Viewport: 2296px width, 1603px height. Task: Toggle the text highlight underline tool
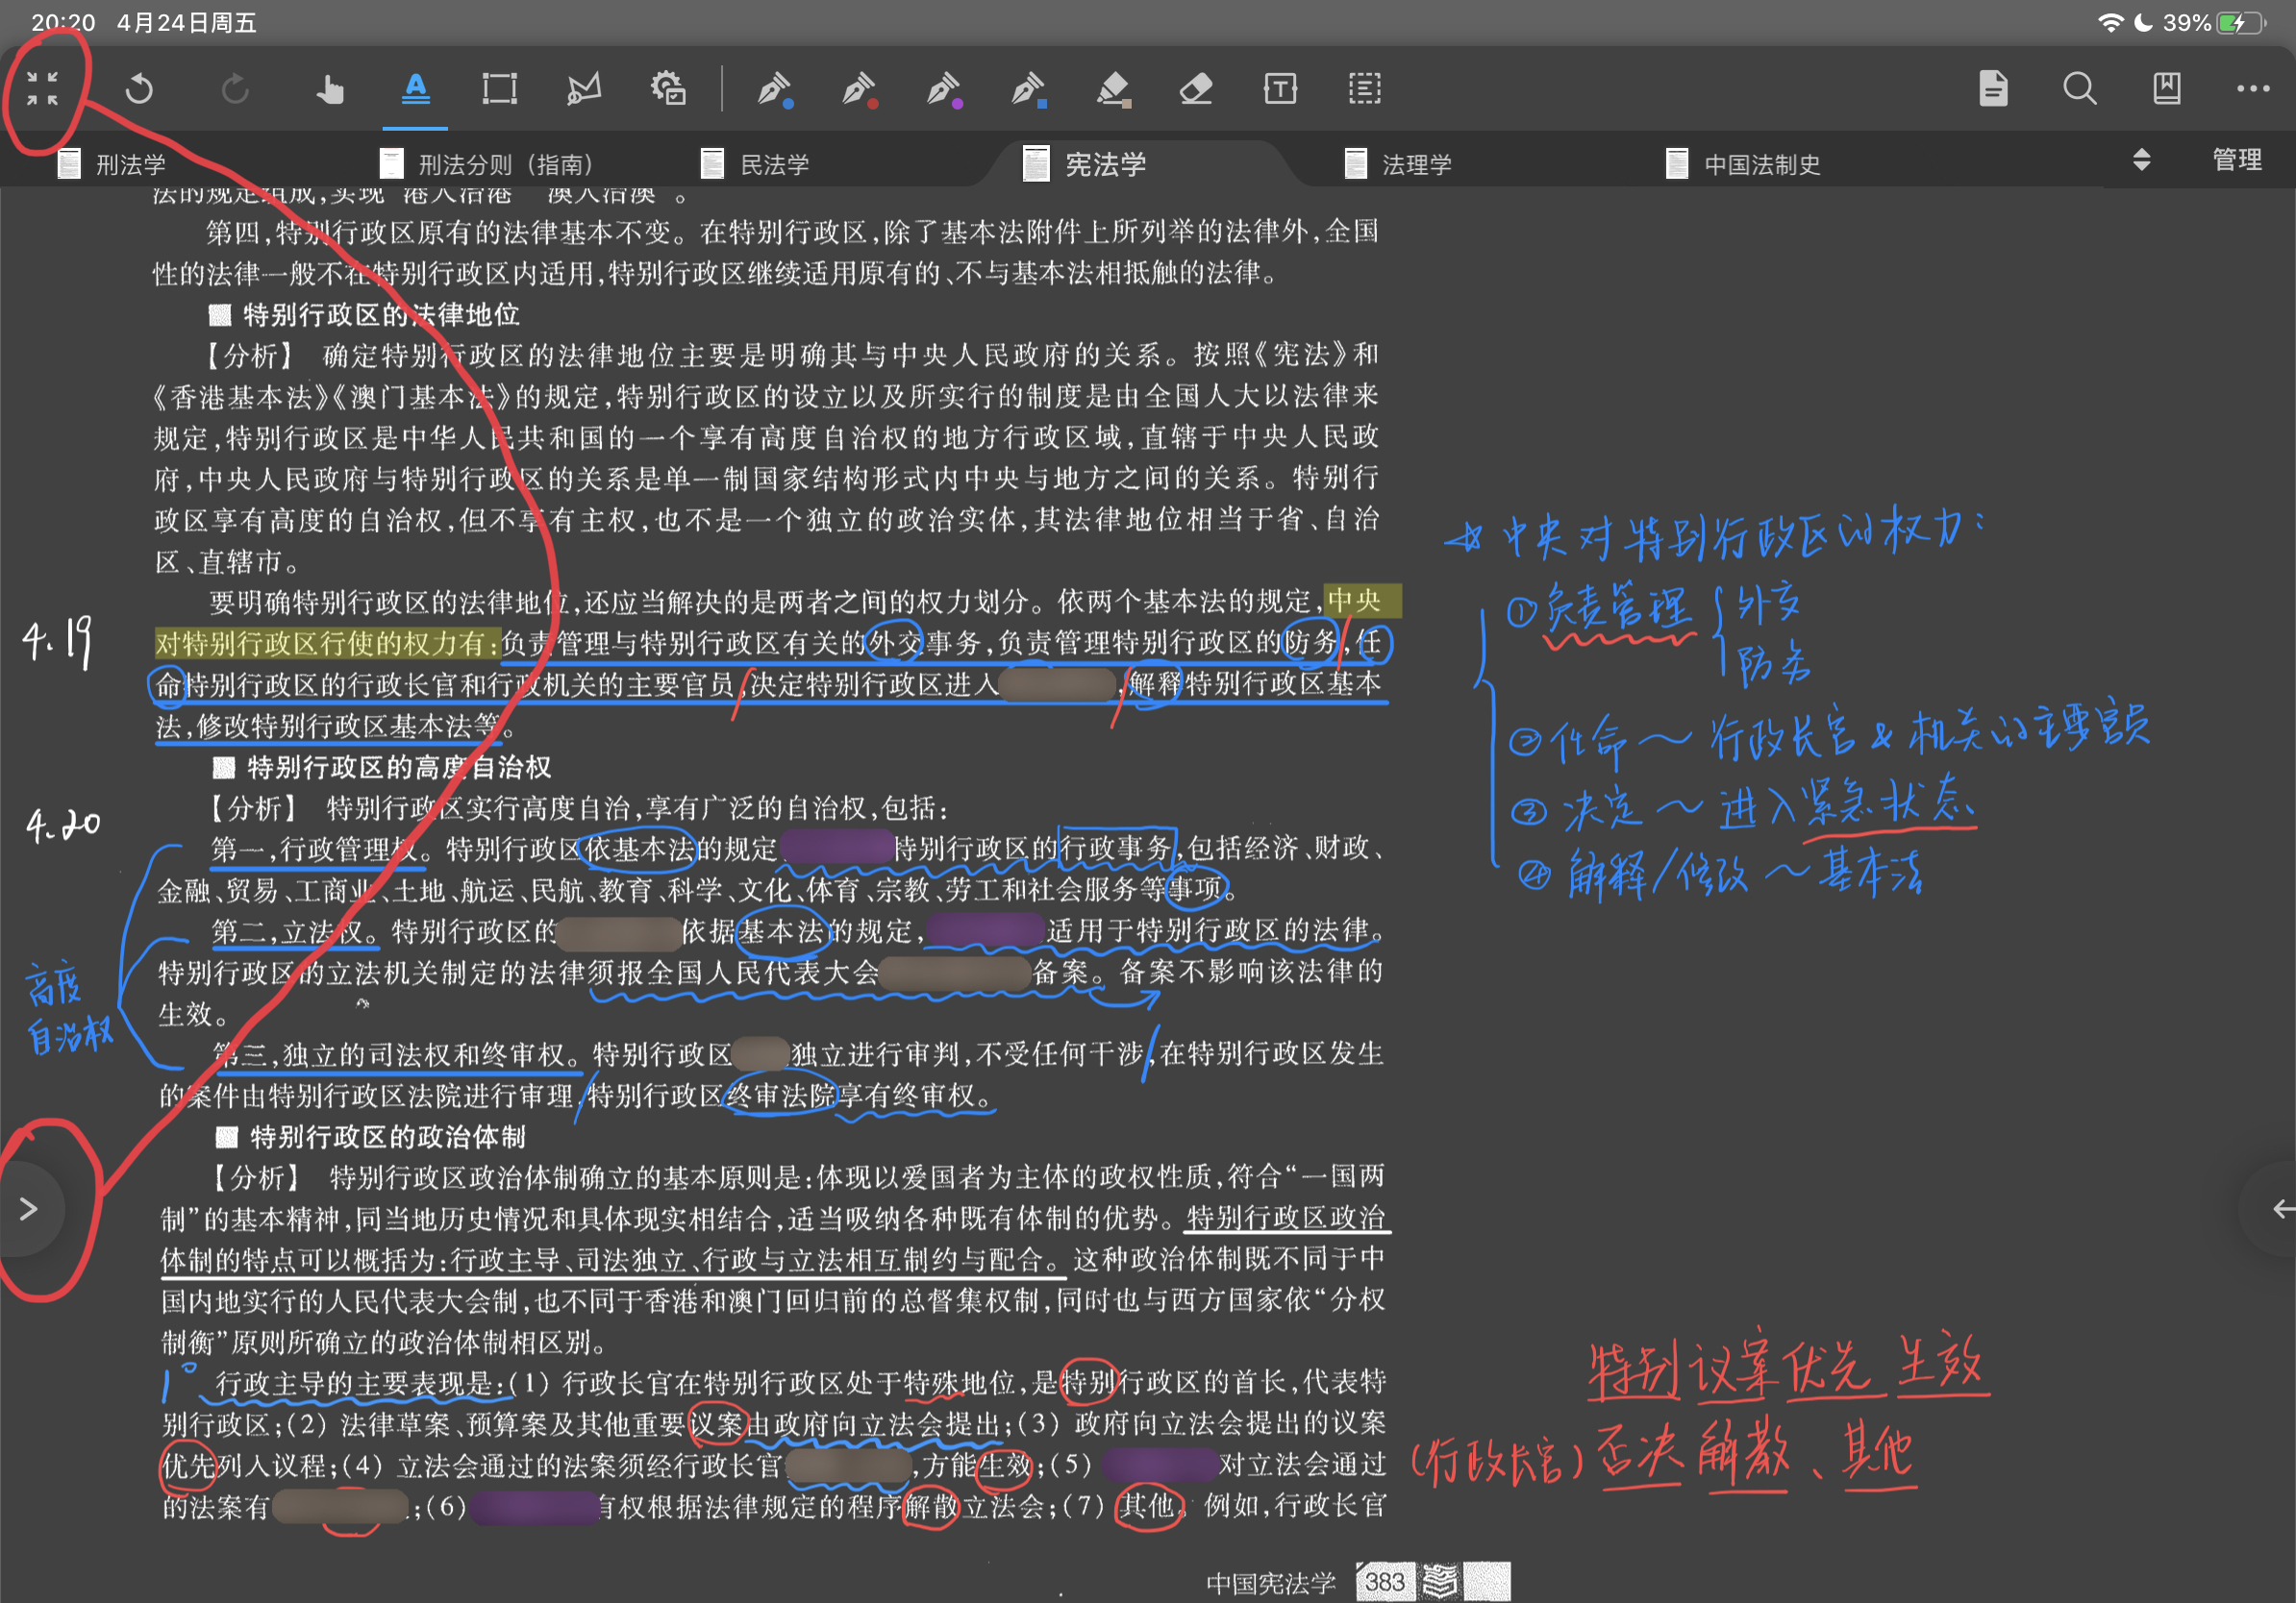[415, 89]
